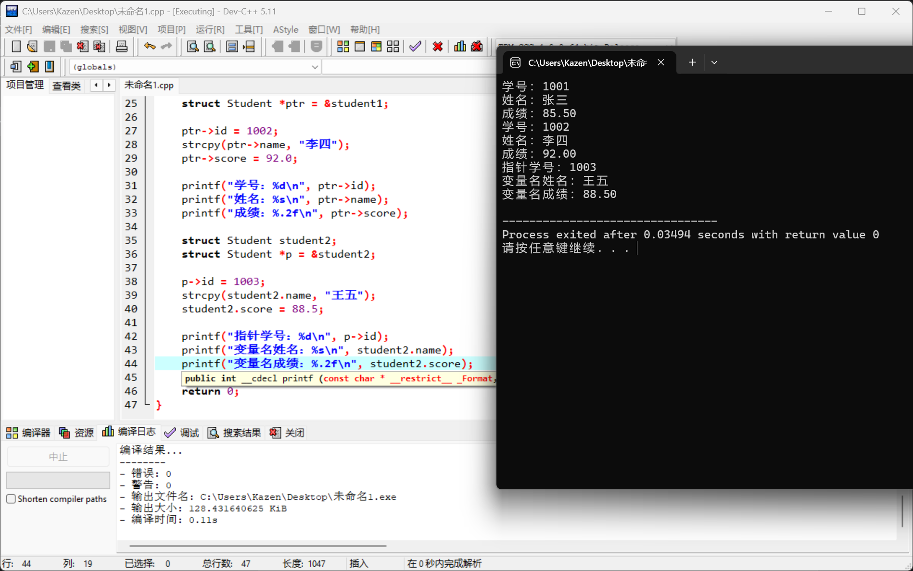Image resolution: width=913 pixels, height=571 pixels.
Task: Open the Find dialog via magnifier icon
Action: 193,46
